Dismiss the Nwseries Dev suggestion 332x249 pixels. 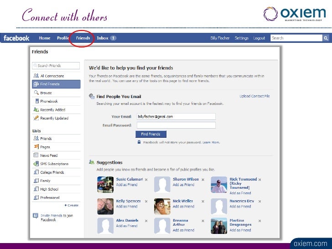point(259,202)
